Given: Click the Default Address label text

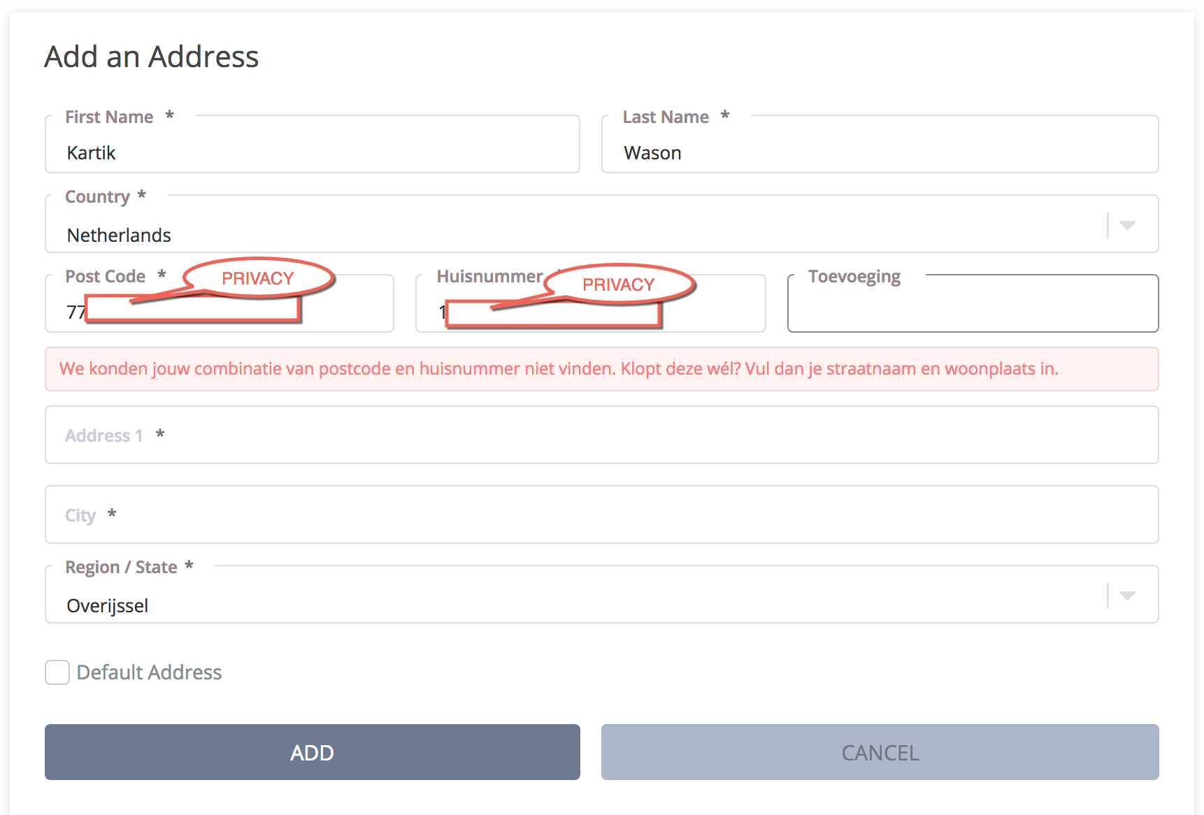Looking at the screenshot, I should (x=149, y=672).
